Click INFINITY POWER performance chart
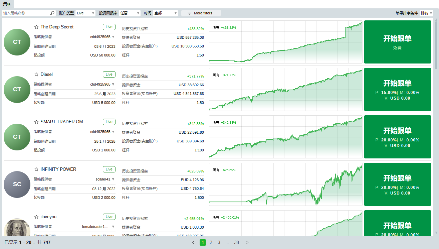 pos(286,184)
